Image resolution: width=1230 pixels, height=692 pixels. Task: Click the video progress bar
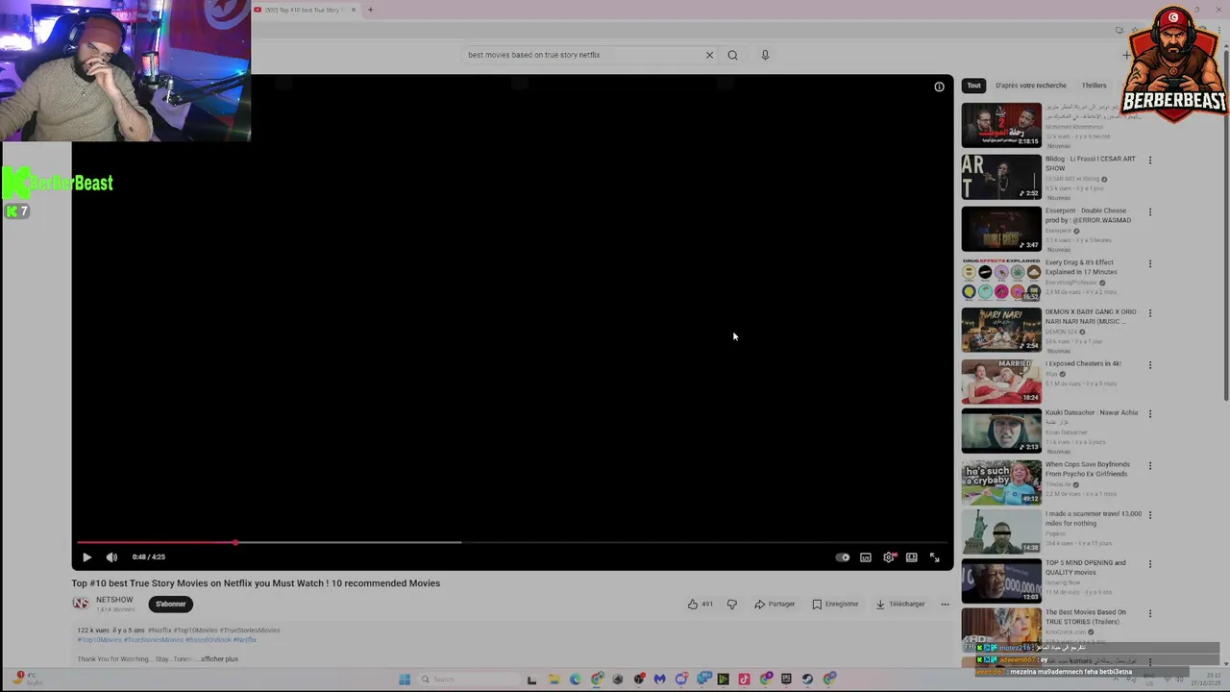pos(513,542)
